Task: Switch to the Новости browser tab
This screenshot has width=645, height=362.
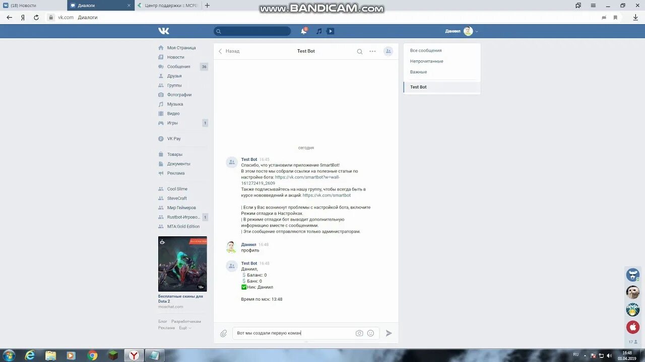Action: coord(33,6)
